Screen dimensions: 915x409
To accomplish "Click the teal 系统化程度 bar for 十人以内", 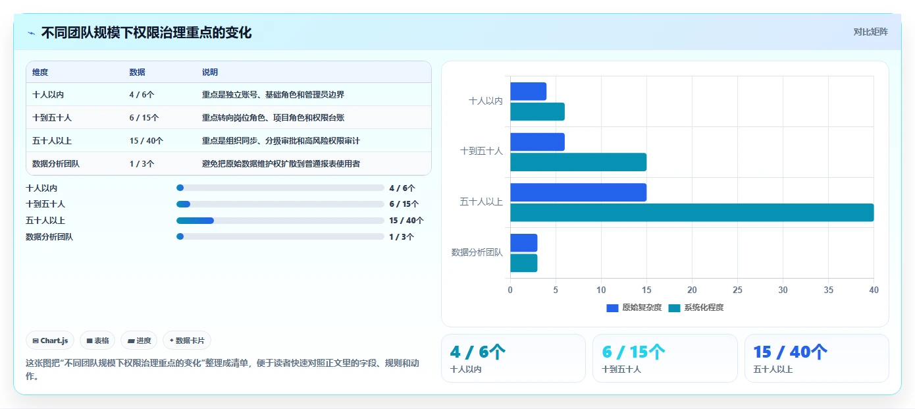I will [537, 112].
